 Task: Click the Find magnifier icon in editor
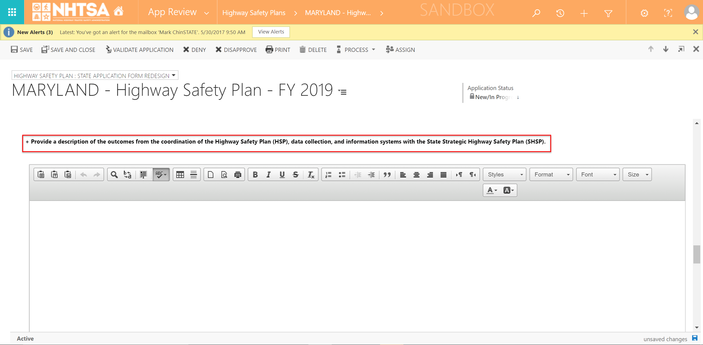(114, 175)
